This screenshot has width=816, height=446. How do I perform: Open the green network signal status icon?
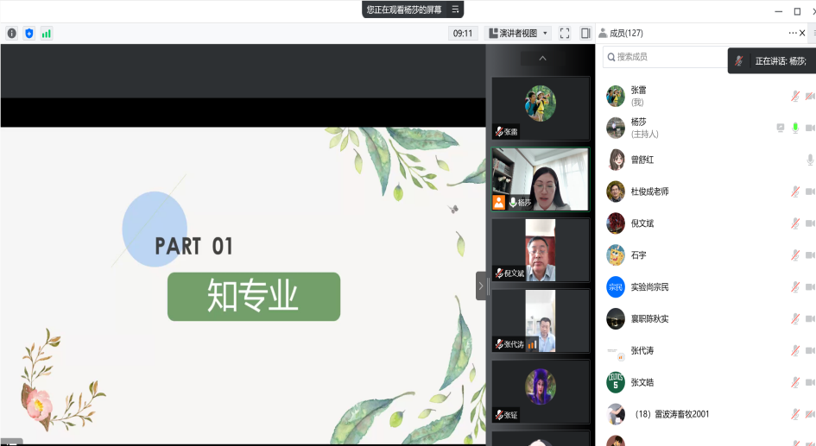tap(47, 34)
